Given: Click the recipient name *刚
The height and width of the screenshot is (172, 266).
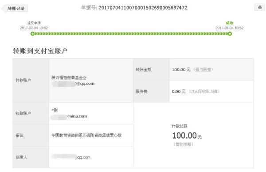Looking at the screenshot, I should point(55,110).
